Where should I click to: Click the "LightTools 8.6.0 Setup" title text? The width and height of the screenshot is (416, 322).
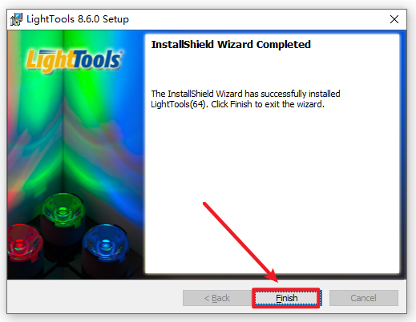pos(78,19)
